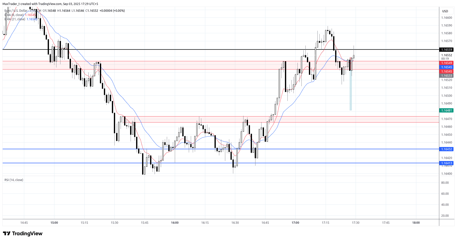The image size is (457, 241).
Task: Select the EMA (21, close) indicator legend
Action: click(15, 19)
